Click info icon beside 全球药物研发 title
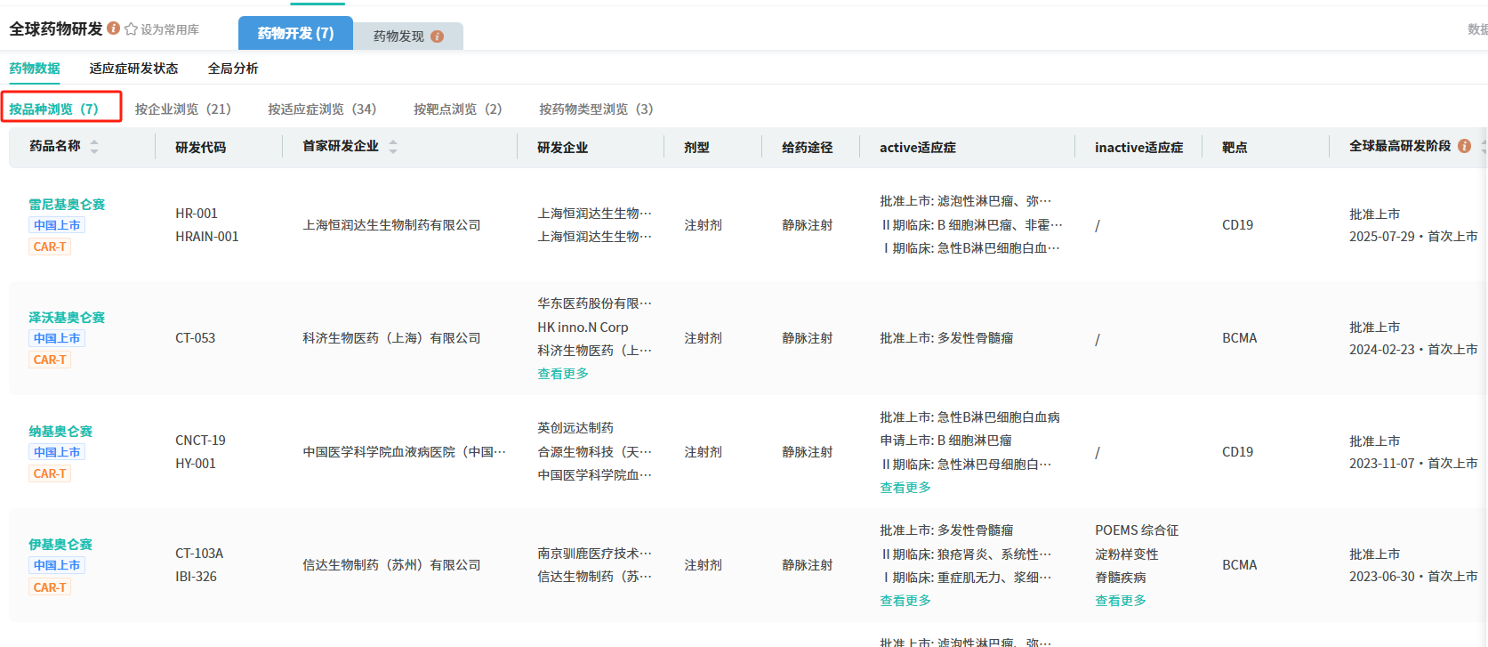 coord(114,28)
